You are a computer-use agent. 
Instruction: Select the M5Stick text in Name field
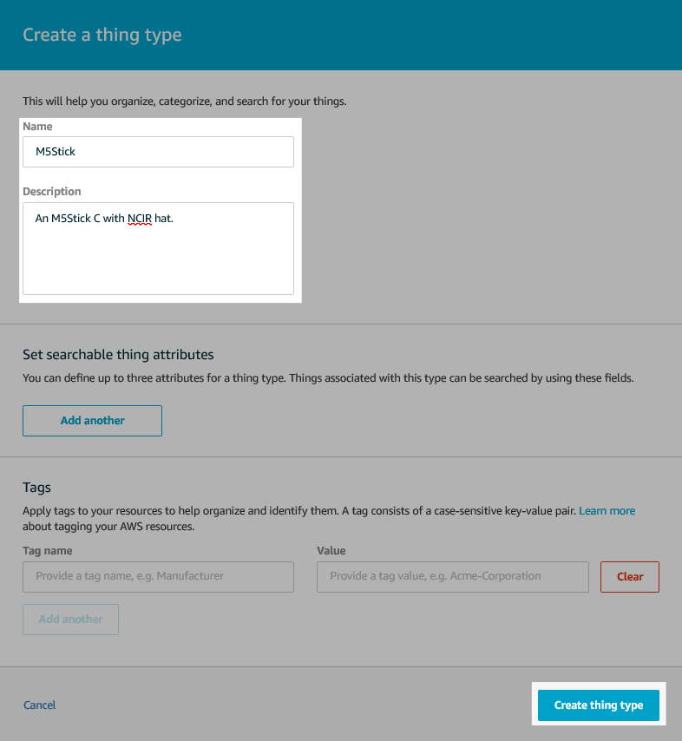(x=54, y=151)
